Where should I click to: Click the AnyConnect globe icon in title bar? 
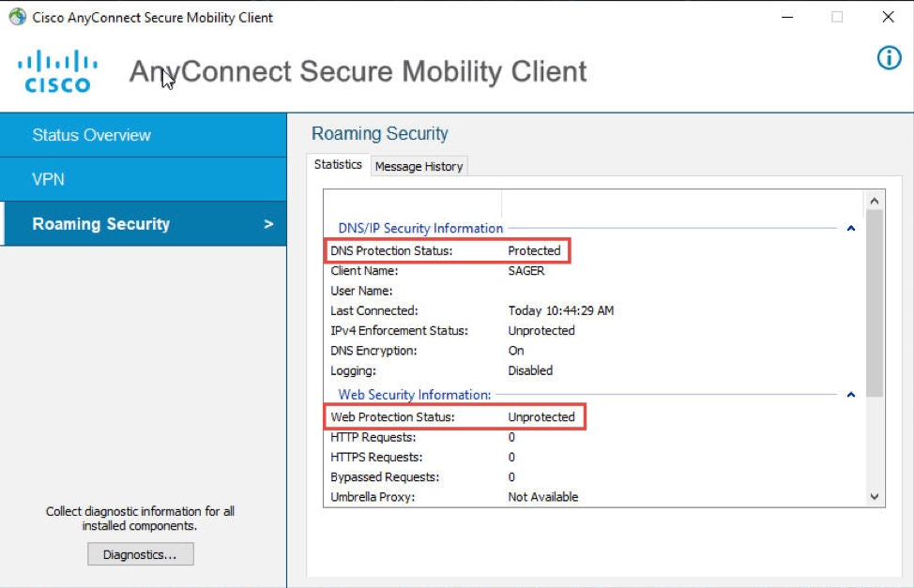pos(18,17)
